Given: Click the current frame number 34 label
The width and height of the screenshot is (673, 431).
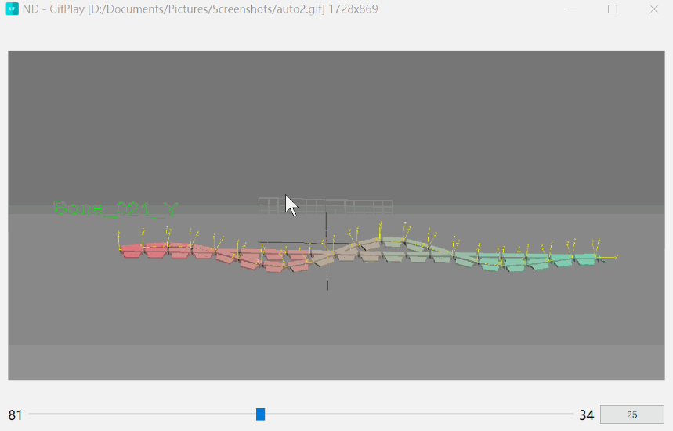Looking at the screenshot, I should click(x=586, y=415).
